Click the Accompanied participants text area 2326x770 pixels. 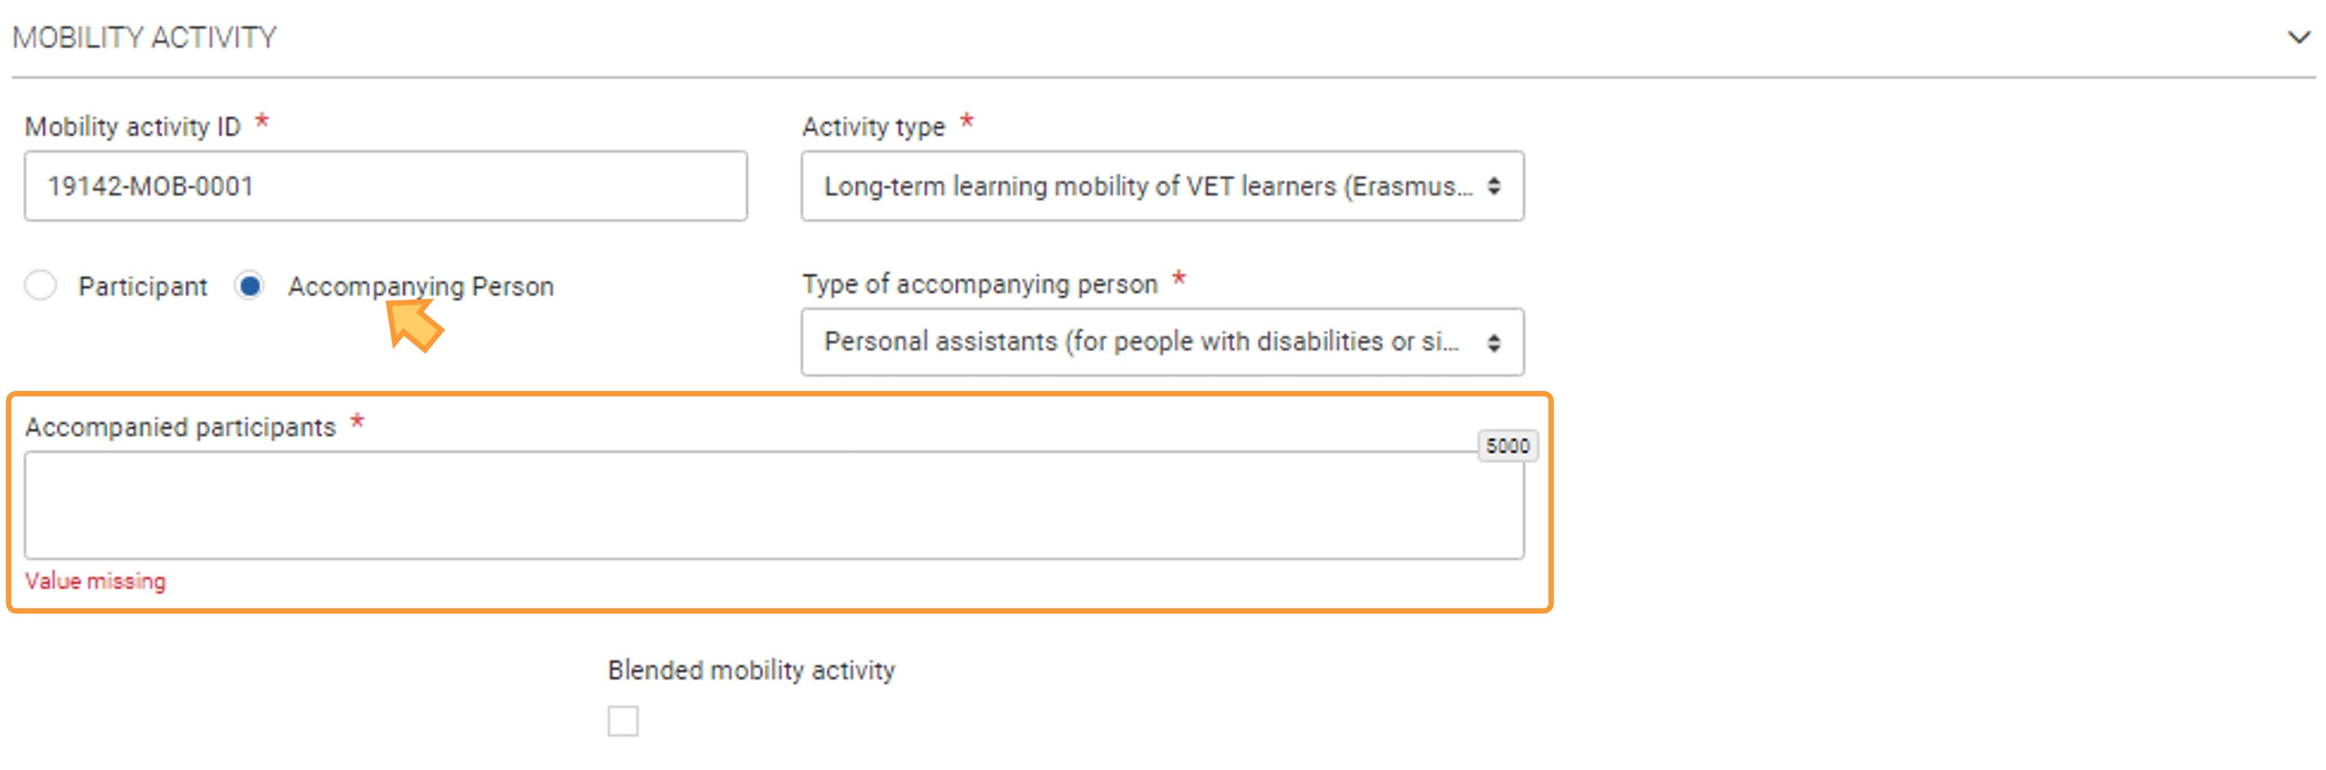(x=774, y=505)
